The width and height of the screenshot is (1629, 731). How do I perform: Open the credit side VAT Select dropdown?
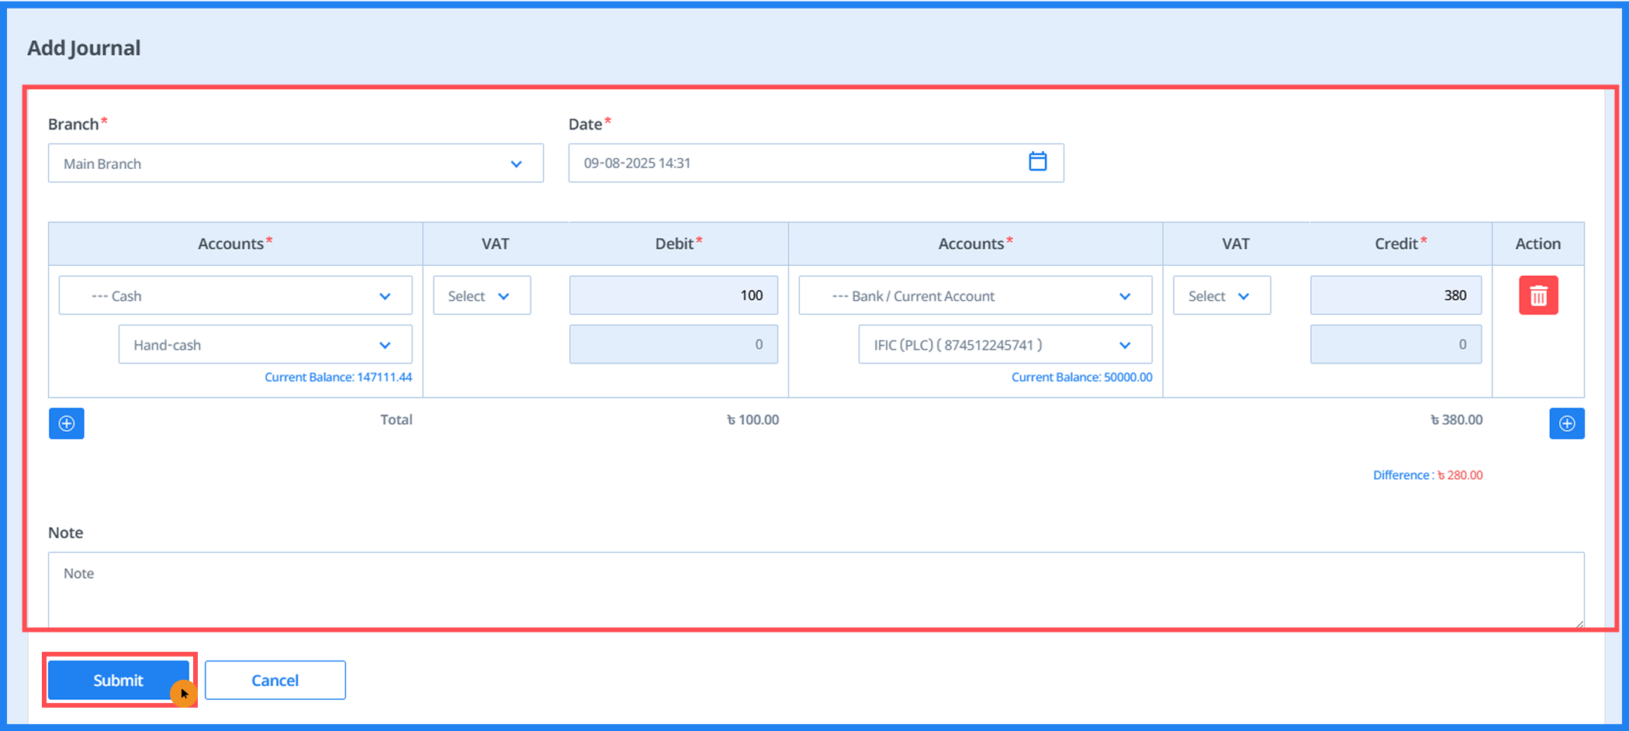pyautogui.click(x=1222, y=296)
